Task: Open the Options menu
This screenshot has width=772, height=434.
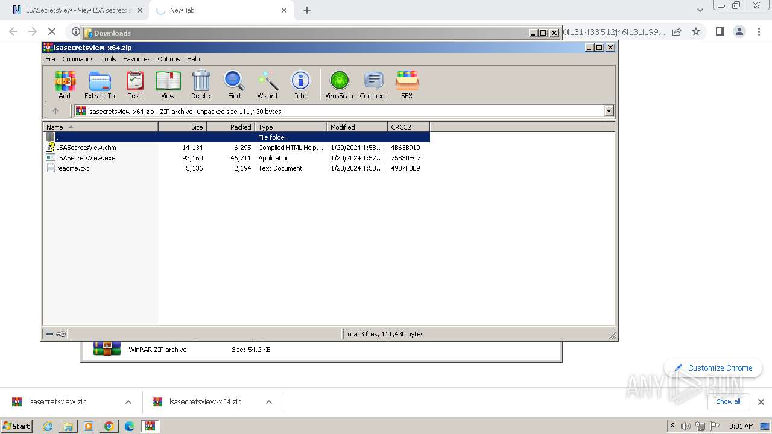Action: click(x=169, y=59)
